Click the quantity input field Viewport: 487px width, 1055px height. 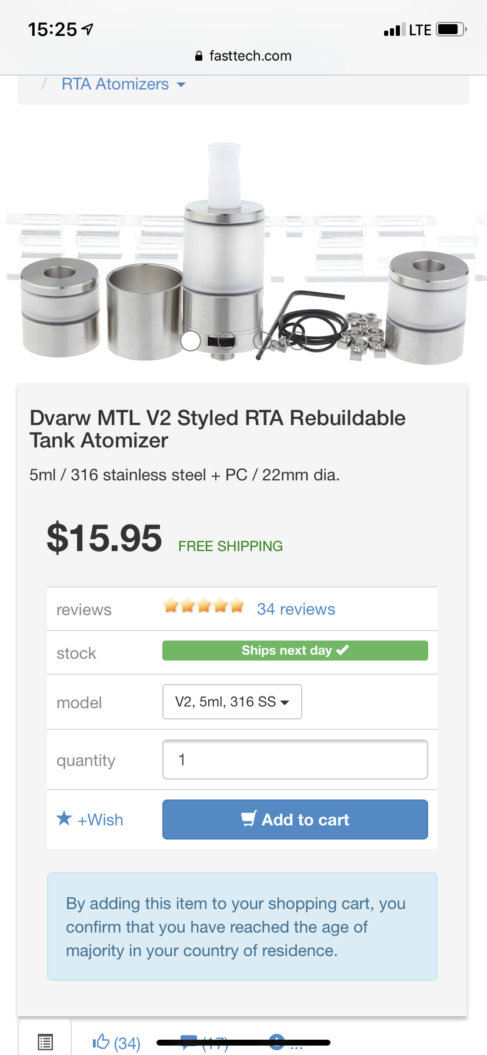295,759
